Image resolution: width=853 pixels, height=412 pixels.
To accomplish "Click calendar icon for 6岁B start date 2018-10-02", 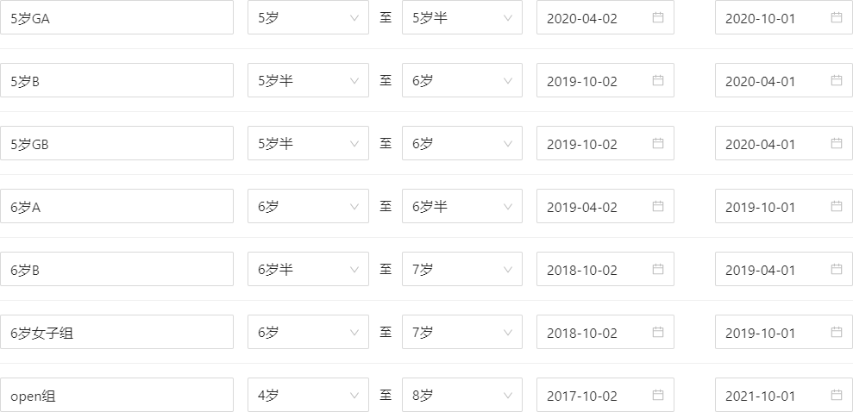I will [658, 269].
